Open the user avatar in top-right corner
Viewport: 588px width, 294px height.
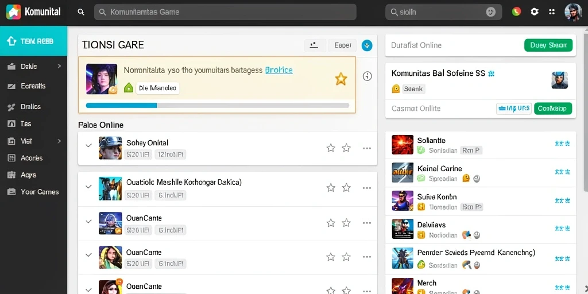tap(573, 12)
